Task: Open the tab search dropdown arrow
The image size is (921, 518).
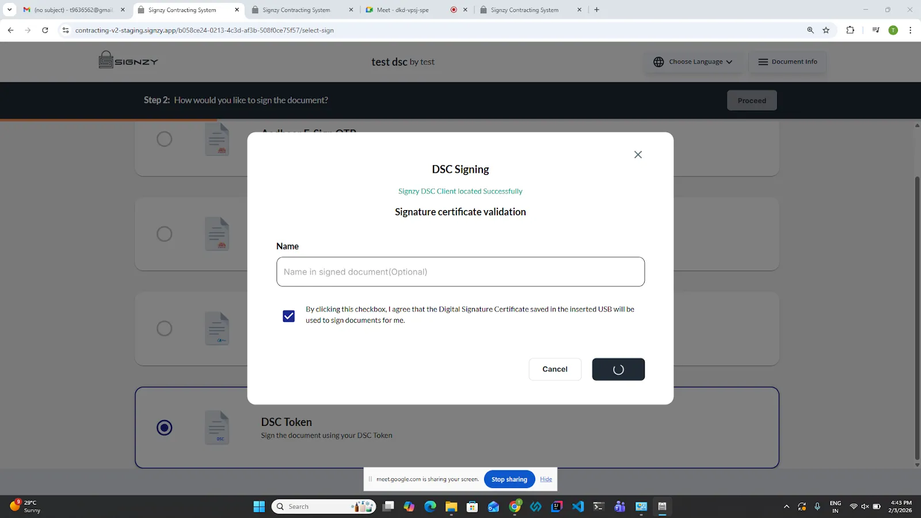Action: (x=9, y=10)
